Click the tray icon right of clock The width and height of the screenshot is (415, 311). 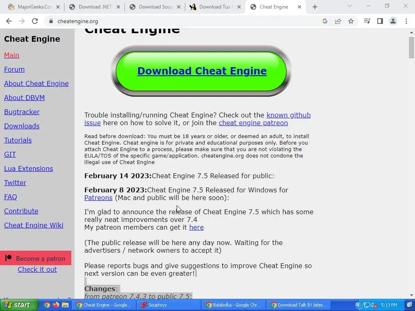pyautogui.click(x=409, y=305)
